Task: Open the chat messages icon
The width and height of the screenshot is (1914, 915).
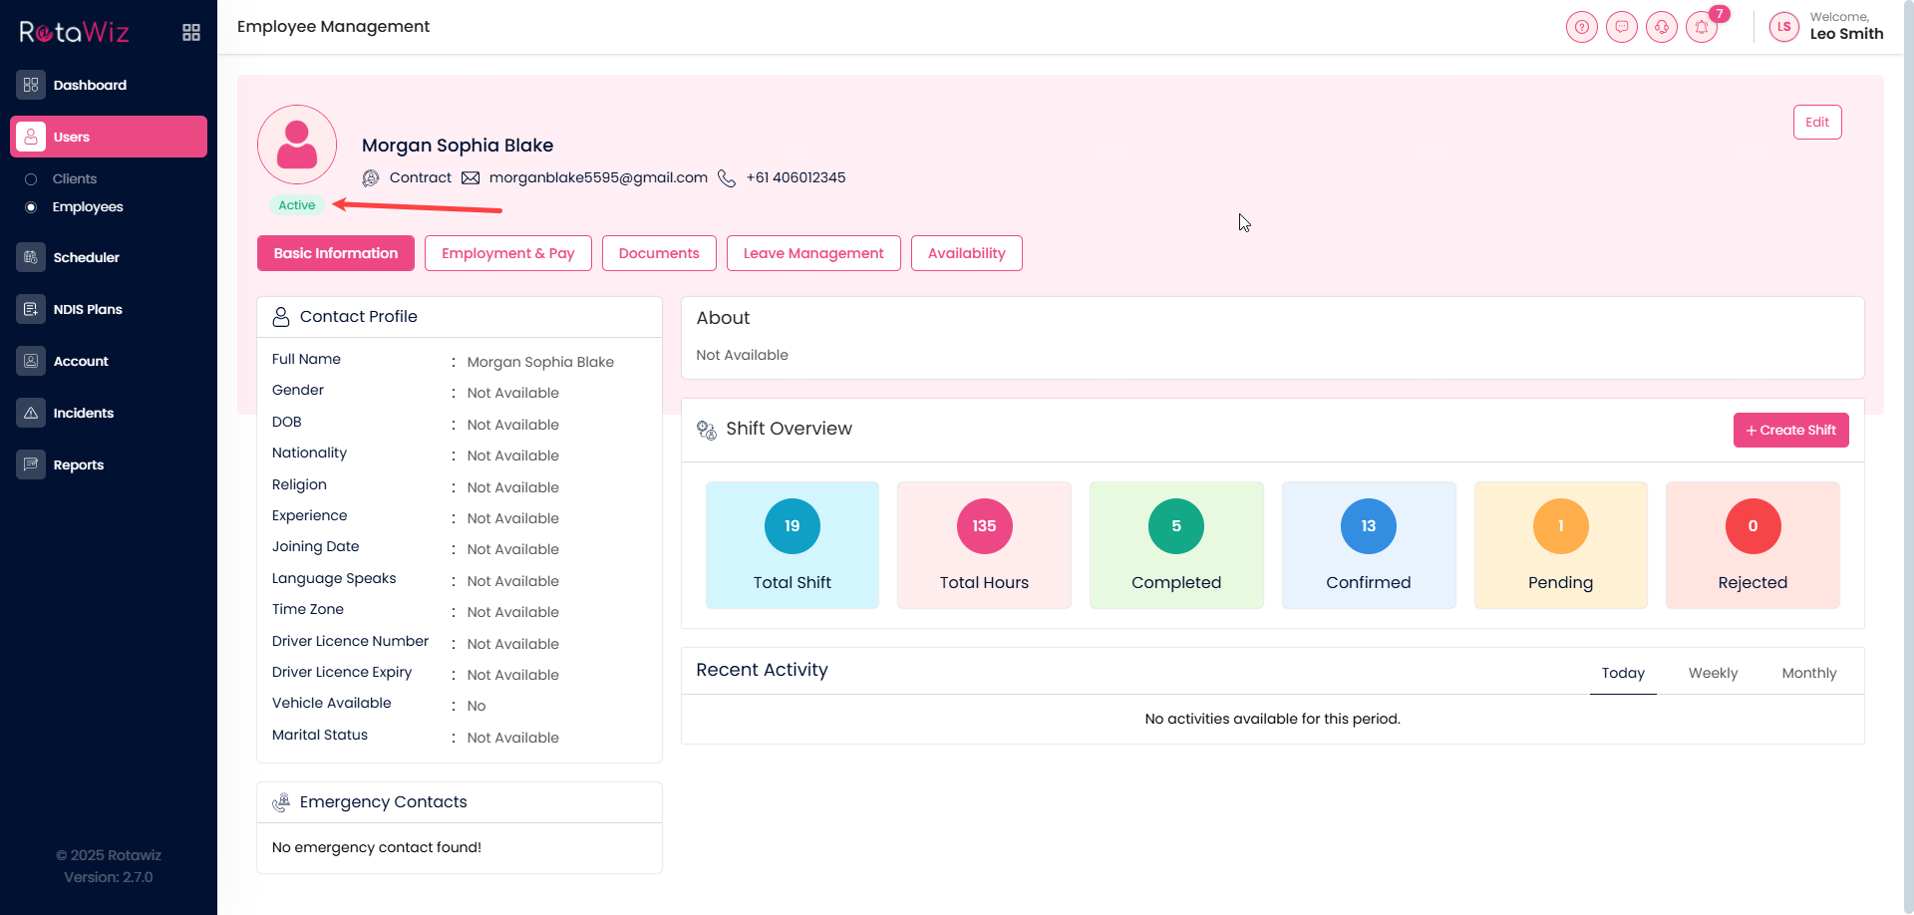Action: pyautogui.click(x=1621, y=27)
